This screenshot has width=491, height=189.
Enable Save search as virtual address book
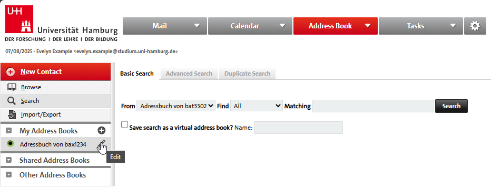125,125
